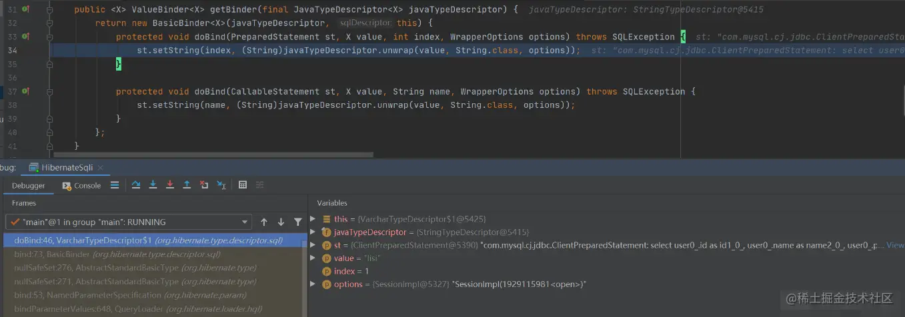Click the frames filter funnel icon
The image size is (905, 317).
[x=297, y=222]
